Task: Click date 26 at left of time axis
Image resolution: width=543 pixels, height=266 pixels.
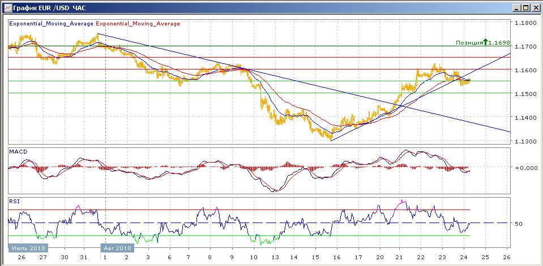Action: [x=22, y=258]
